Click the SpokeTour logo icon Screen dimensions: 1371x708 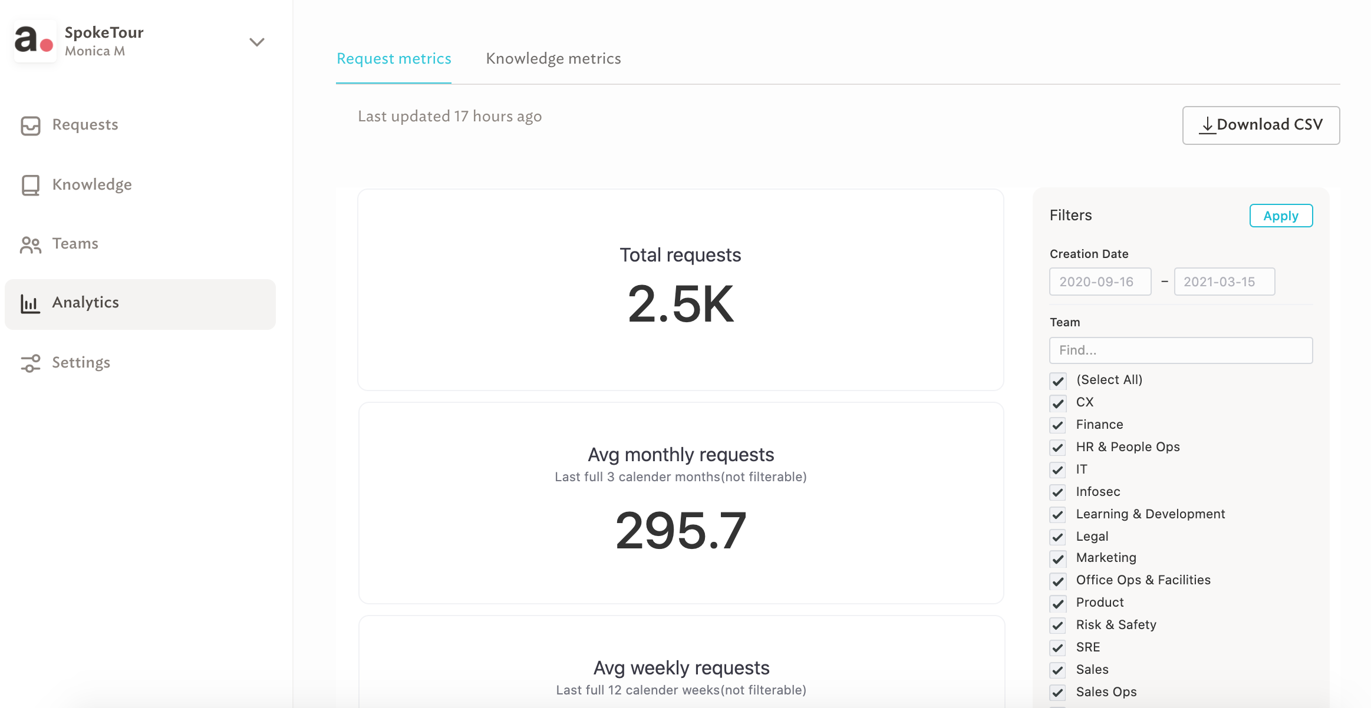(35, 41)
